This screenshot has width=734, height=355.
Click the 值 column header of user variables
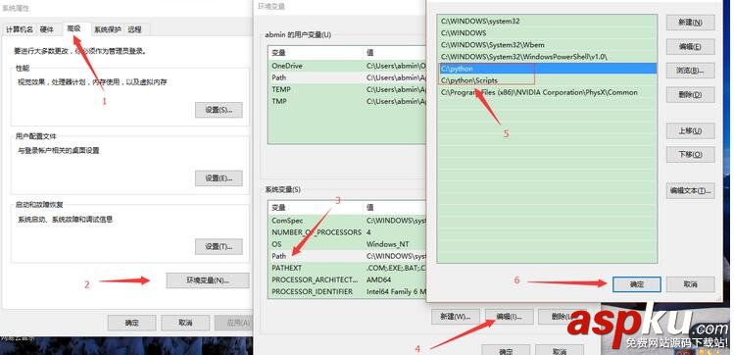click(395, 53)
